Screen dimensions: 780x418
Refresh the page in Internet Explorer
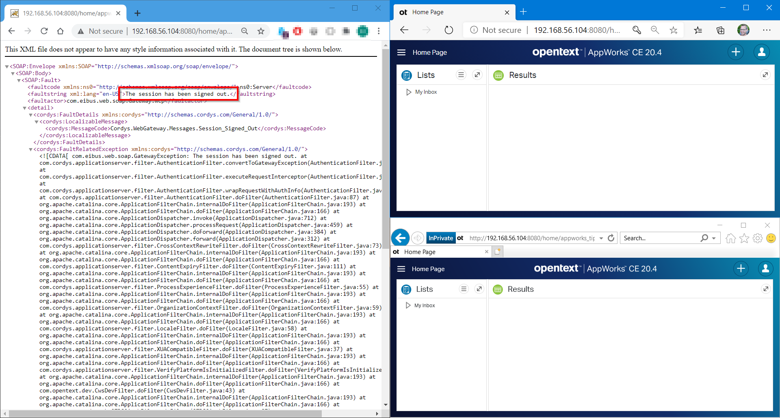coord(611,238)
